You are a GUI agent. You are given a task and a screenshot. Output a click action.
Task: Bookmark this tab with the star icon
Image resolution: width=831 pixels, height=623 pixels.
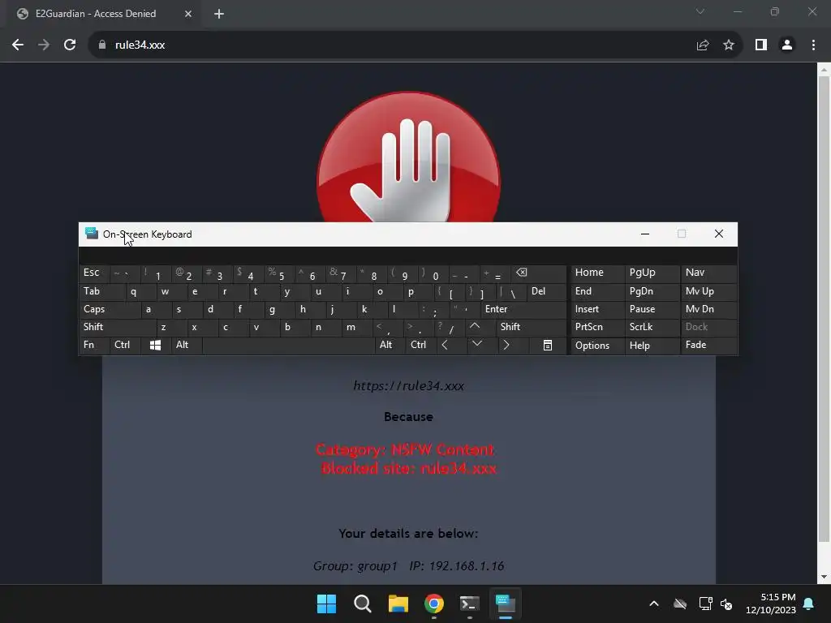[729, 45]
